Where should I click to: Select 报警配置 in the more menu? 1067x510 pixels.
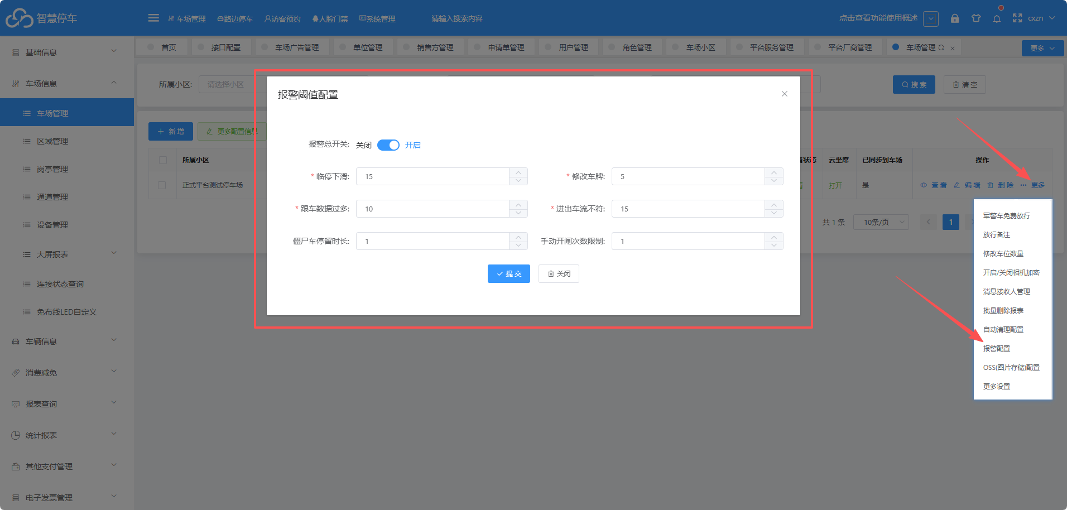997,348
